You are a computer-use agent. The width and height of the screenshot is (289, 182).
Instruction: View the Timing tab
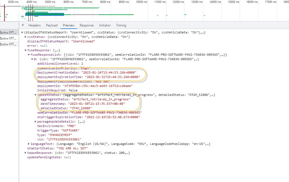tap(121, 25)
